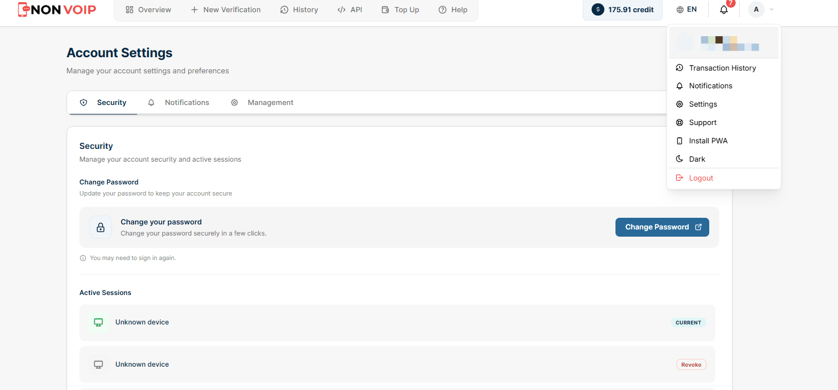Click the bell icon on Notifications tab

[x=152, y=103]
